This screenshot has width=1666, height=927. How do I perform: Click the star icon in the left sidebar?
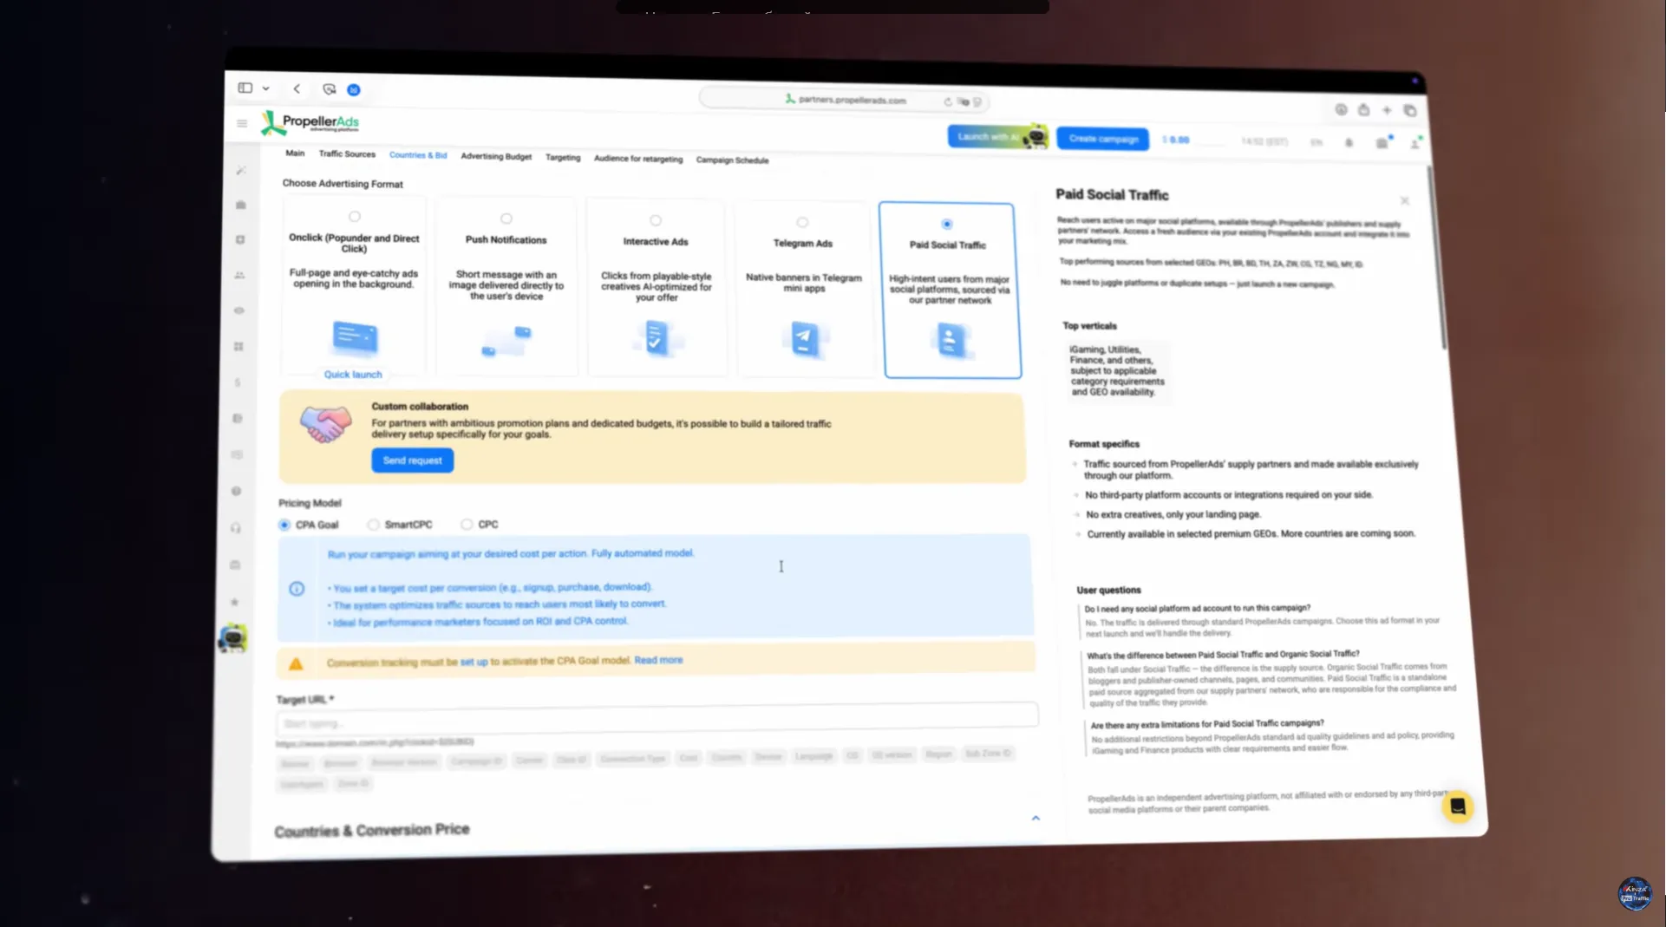pos(234,602)
